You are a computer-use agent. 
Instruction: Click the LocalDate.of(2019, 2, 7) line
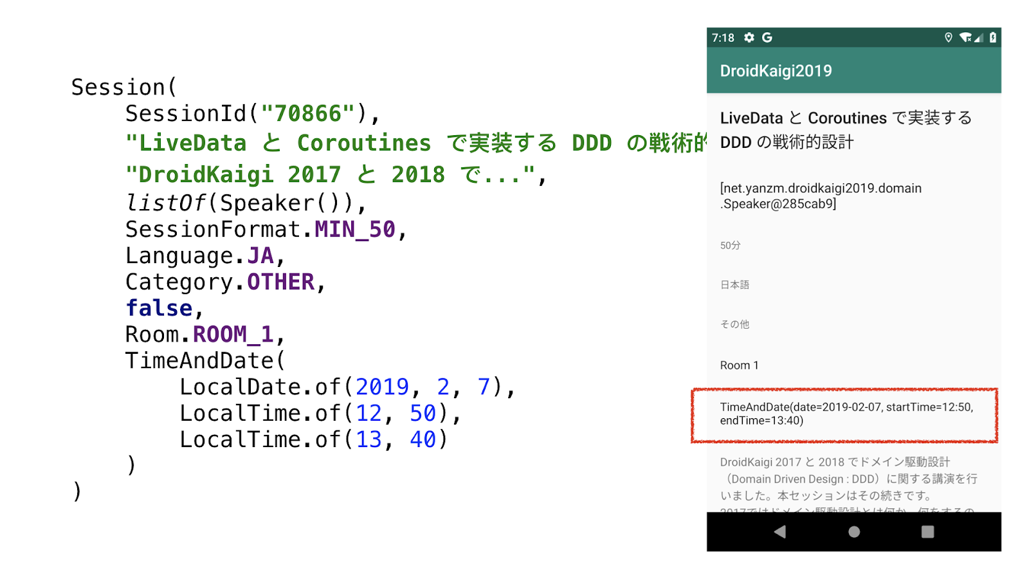(347, 387)
